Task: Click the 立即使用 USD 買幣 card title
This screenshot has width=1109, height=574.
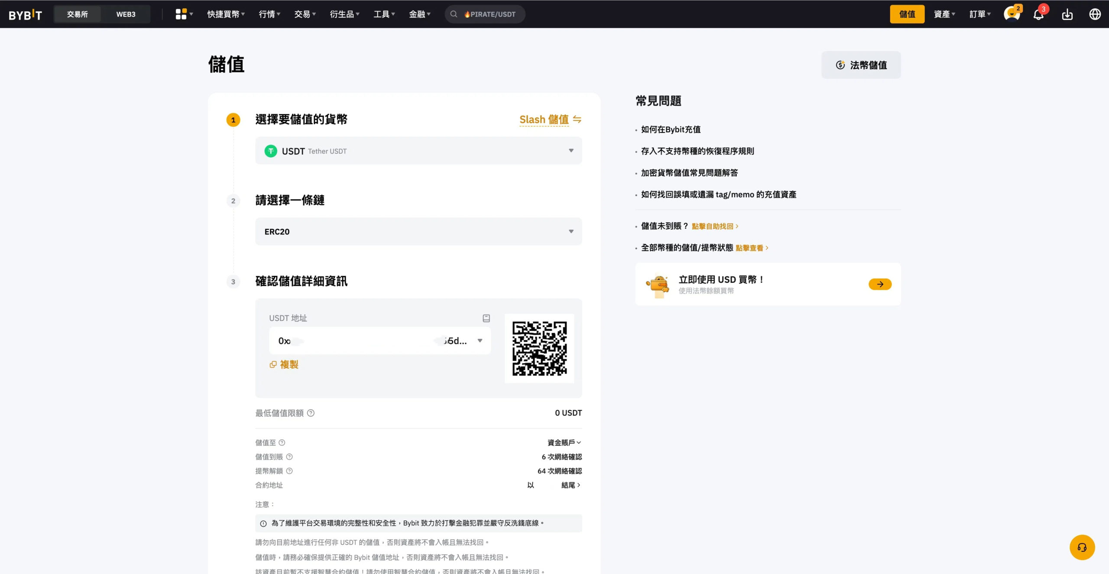Action: (720, 279)
